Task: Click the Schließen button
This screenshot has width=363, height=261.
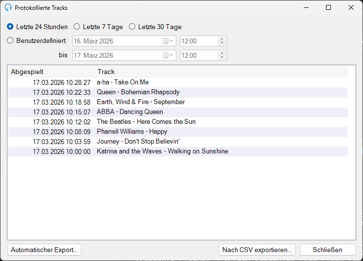Action: (x=327, y=250)
